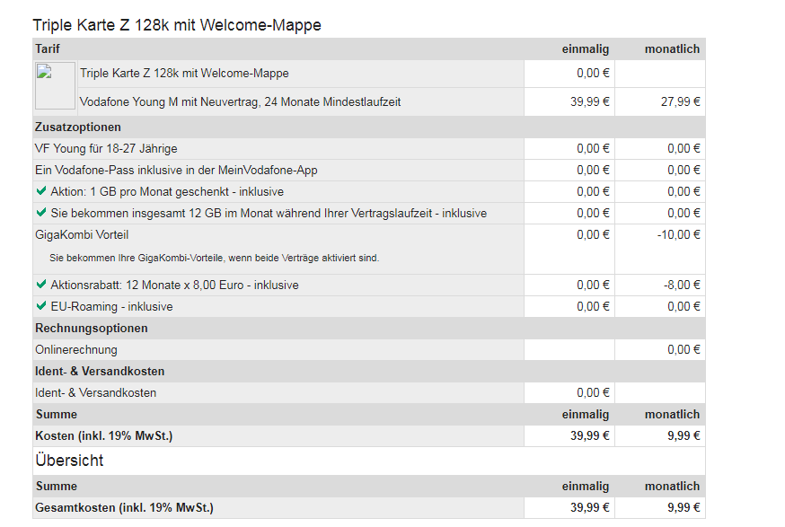Image resolution: width=785 pixels, height=527 pixels.
Task: Click the 9,99 € monthly value in the Gesamtkosten row
Action: (684, 507)
